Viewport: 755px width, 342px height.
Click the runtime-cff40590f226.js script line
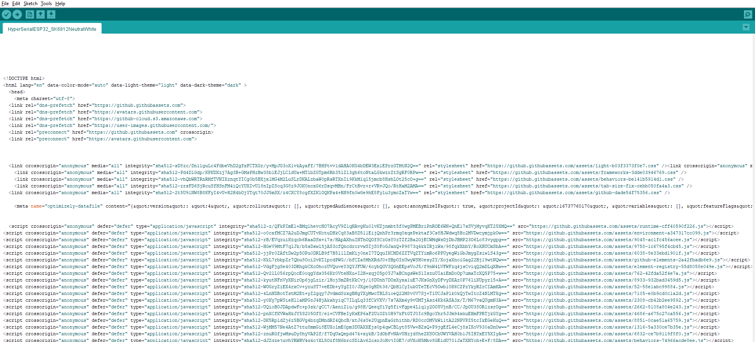pyautogui.click(x=371, y=227)
